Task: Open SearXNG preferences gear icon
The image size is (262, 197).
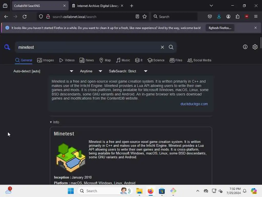Action: [255, 47]
